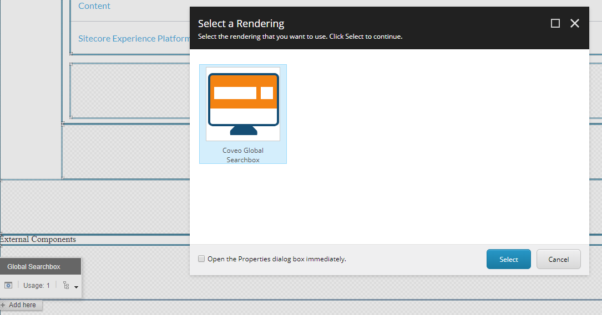Click the Usage: 1 indicator
Screen dimensions: 602x315
37,286
